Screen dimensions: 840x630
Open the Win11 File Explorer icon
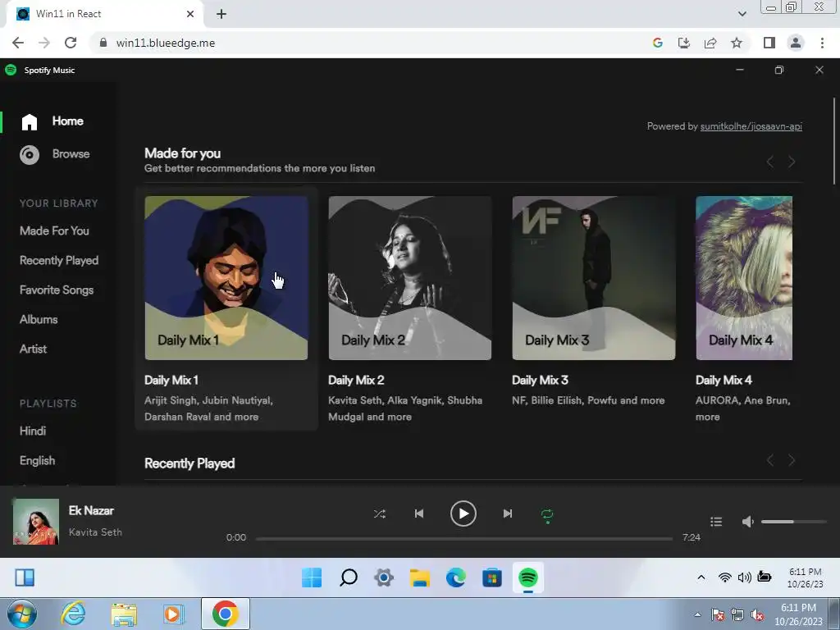click(420, 577)
